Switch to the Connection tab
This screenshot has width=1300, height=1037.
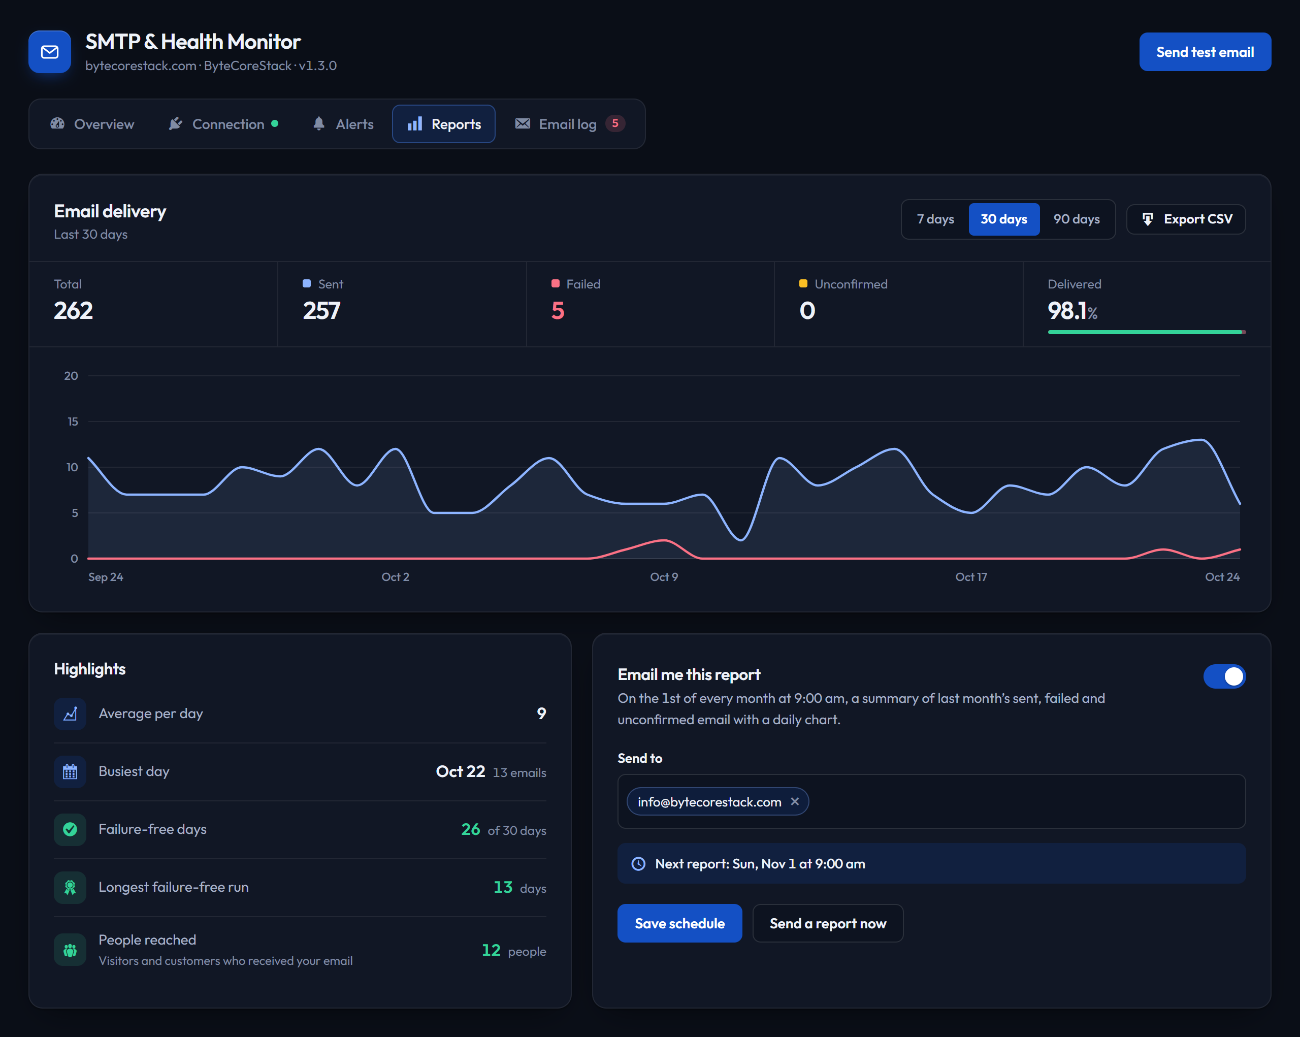(223, 123)
